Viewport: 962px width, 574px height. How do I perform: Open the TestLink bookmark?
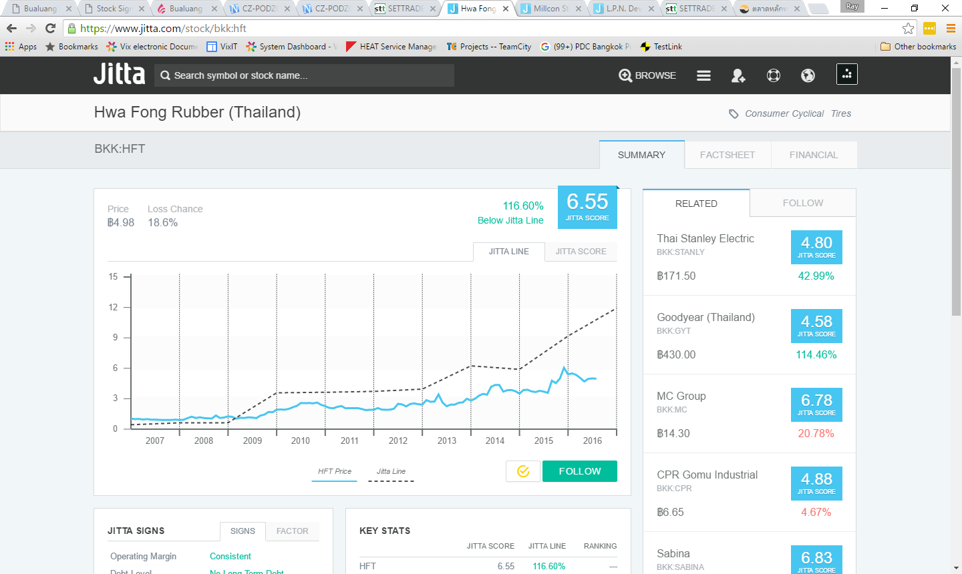pos(661,47)
